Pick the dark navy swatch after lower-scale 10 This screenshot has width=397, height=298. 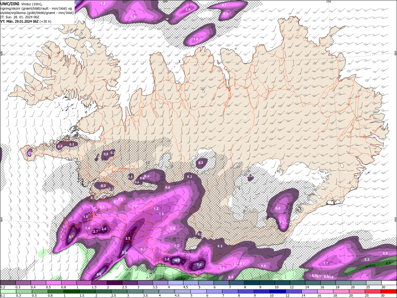click(x=277, y=291)
